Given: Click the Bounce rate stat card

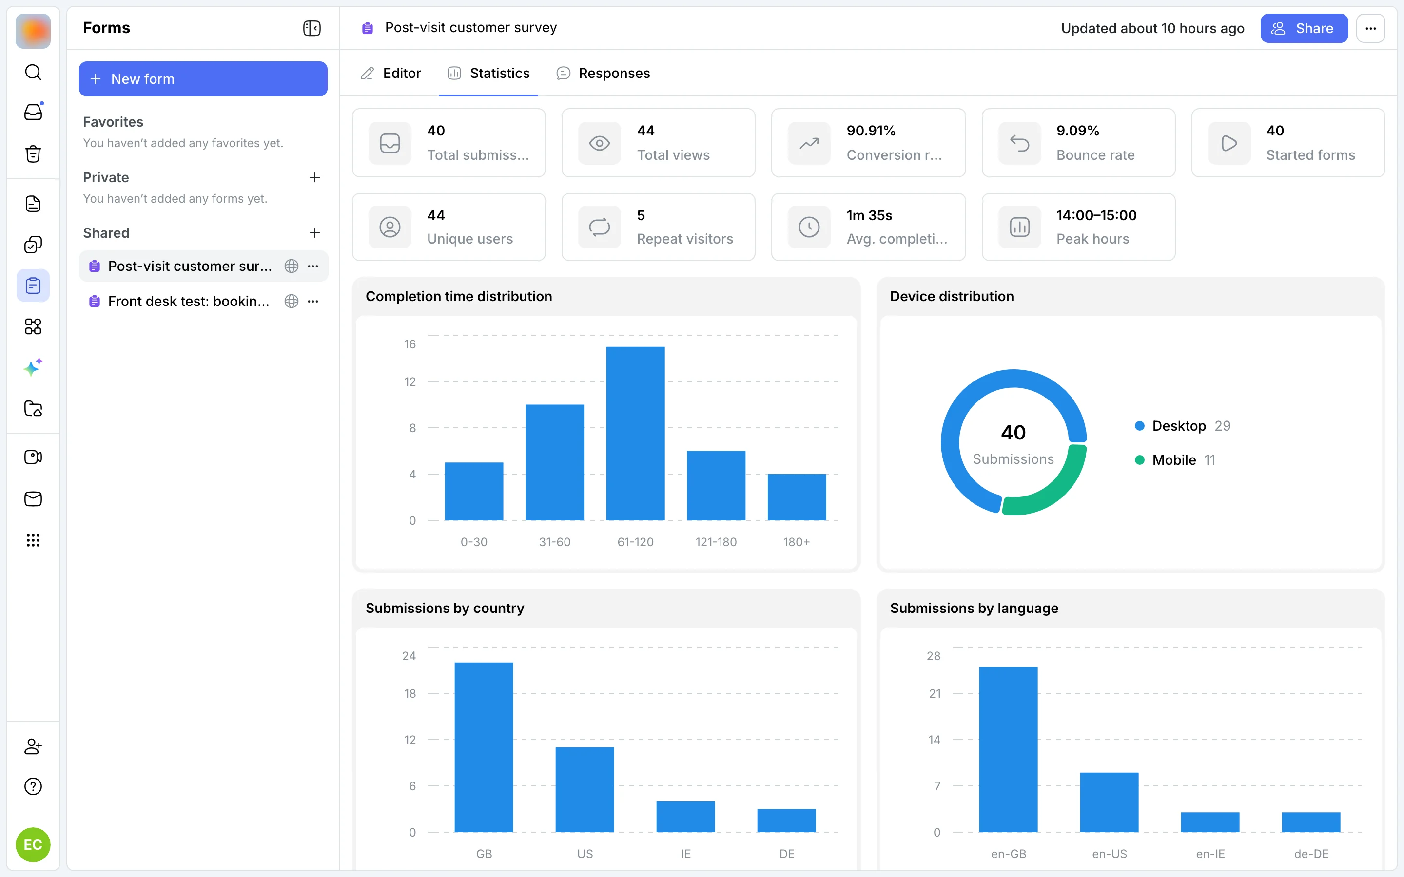Looking at the screenshot, I should [x=1078, y=143].
